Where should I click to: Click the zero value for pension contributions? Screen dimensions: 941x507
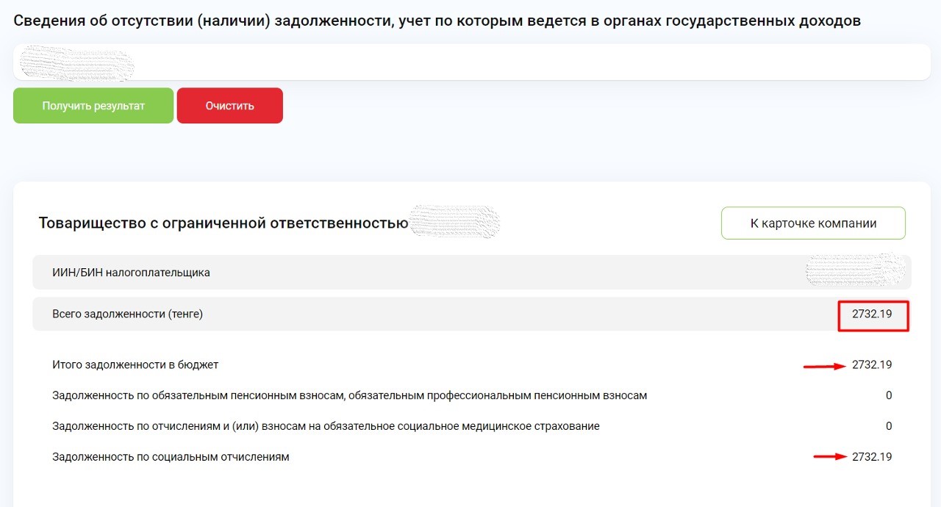(x=888, y=395)
